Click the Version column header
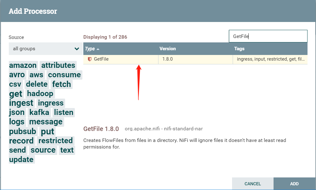This screenshot has width=316, height=190. [x=168, y=49]
